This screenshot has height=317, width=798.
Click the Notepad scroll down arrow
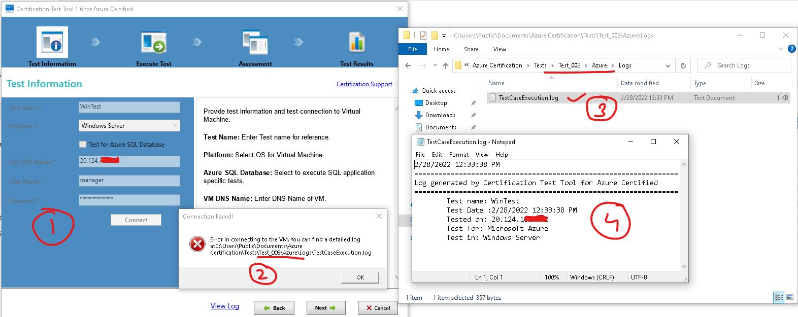tap(684, 267)
